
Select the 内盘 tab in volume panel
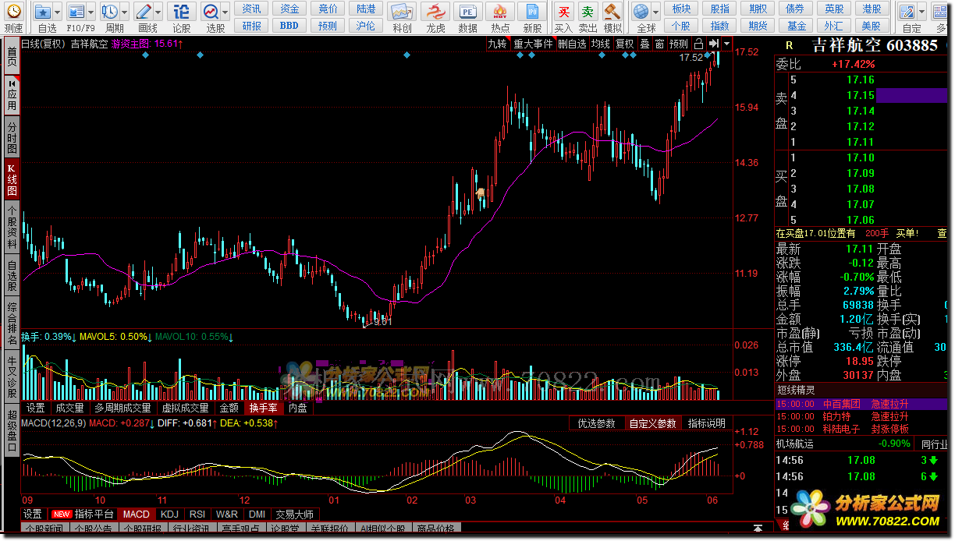[x=297, y=408]
